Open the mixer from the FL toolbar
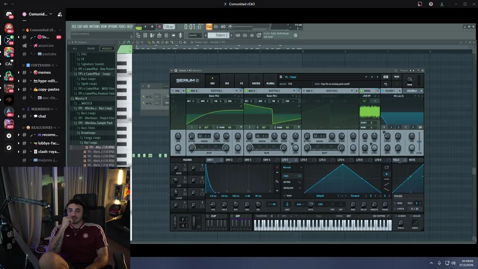478x269 pixels. click(x=166, y=35)
